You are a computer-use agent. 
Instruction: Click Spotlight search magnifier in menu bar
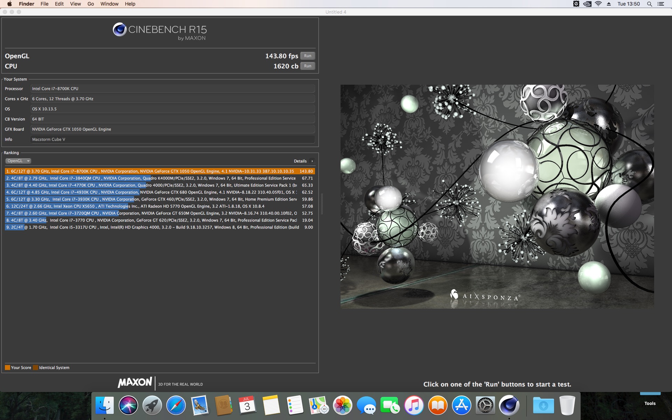[x=649, y=4]
